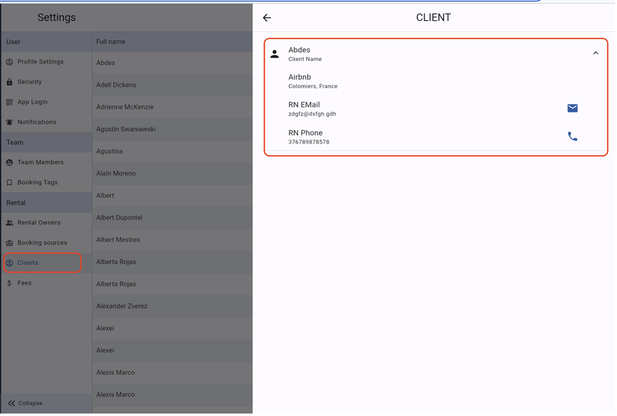Click the email envelope icon for RN EMail
Screen dimensions: 617x416
572,108
